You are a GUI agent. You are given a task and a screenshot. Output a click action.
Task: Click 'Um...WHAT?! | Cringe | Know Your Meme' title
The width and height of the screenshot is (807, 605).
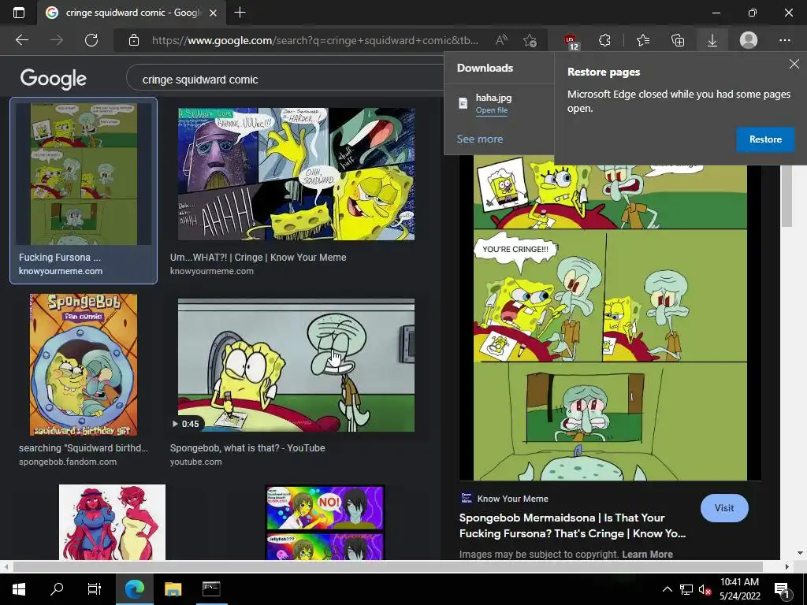258,258
